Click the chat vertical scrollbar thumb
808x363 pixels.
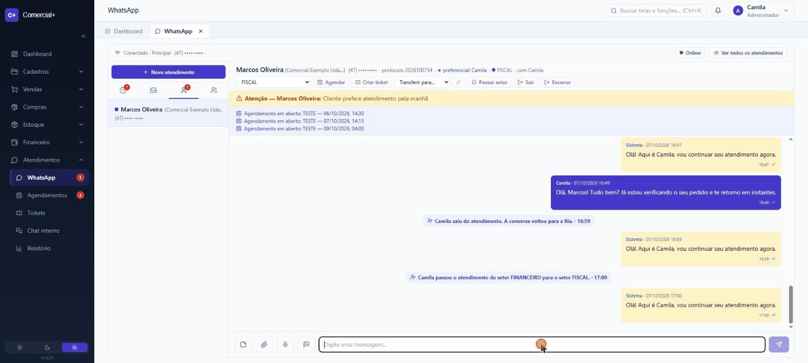[x=791, y=304]
